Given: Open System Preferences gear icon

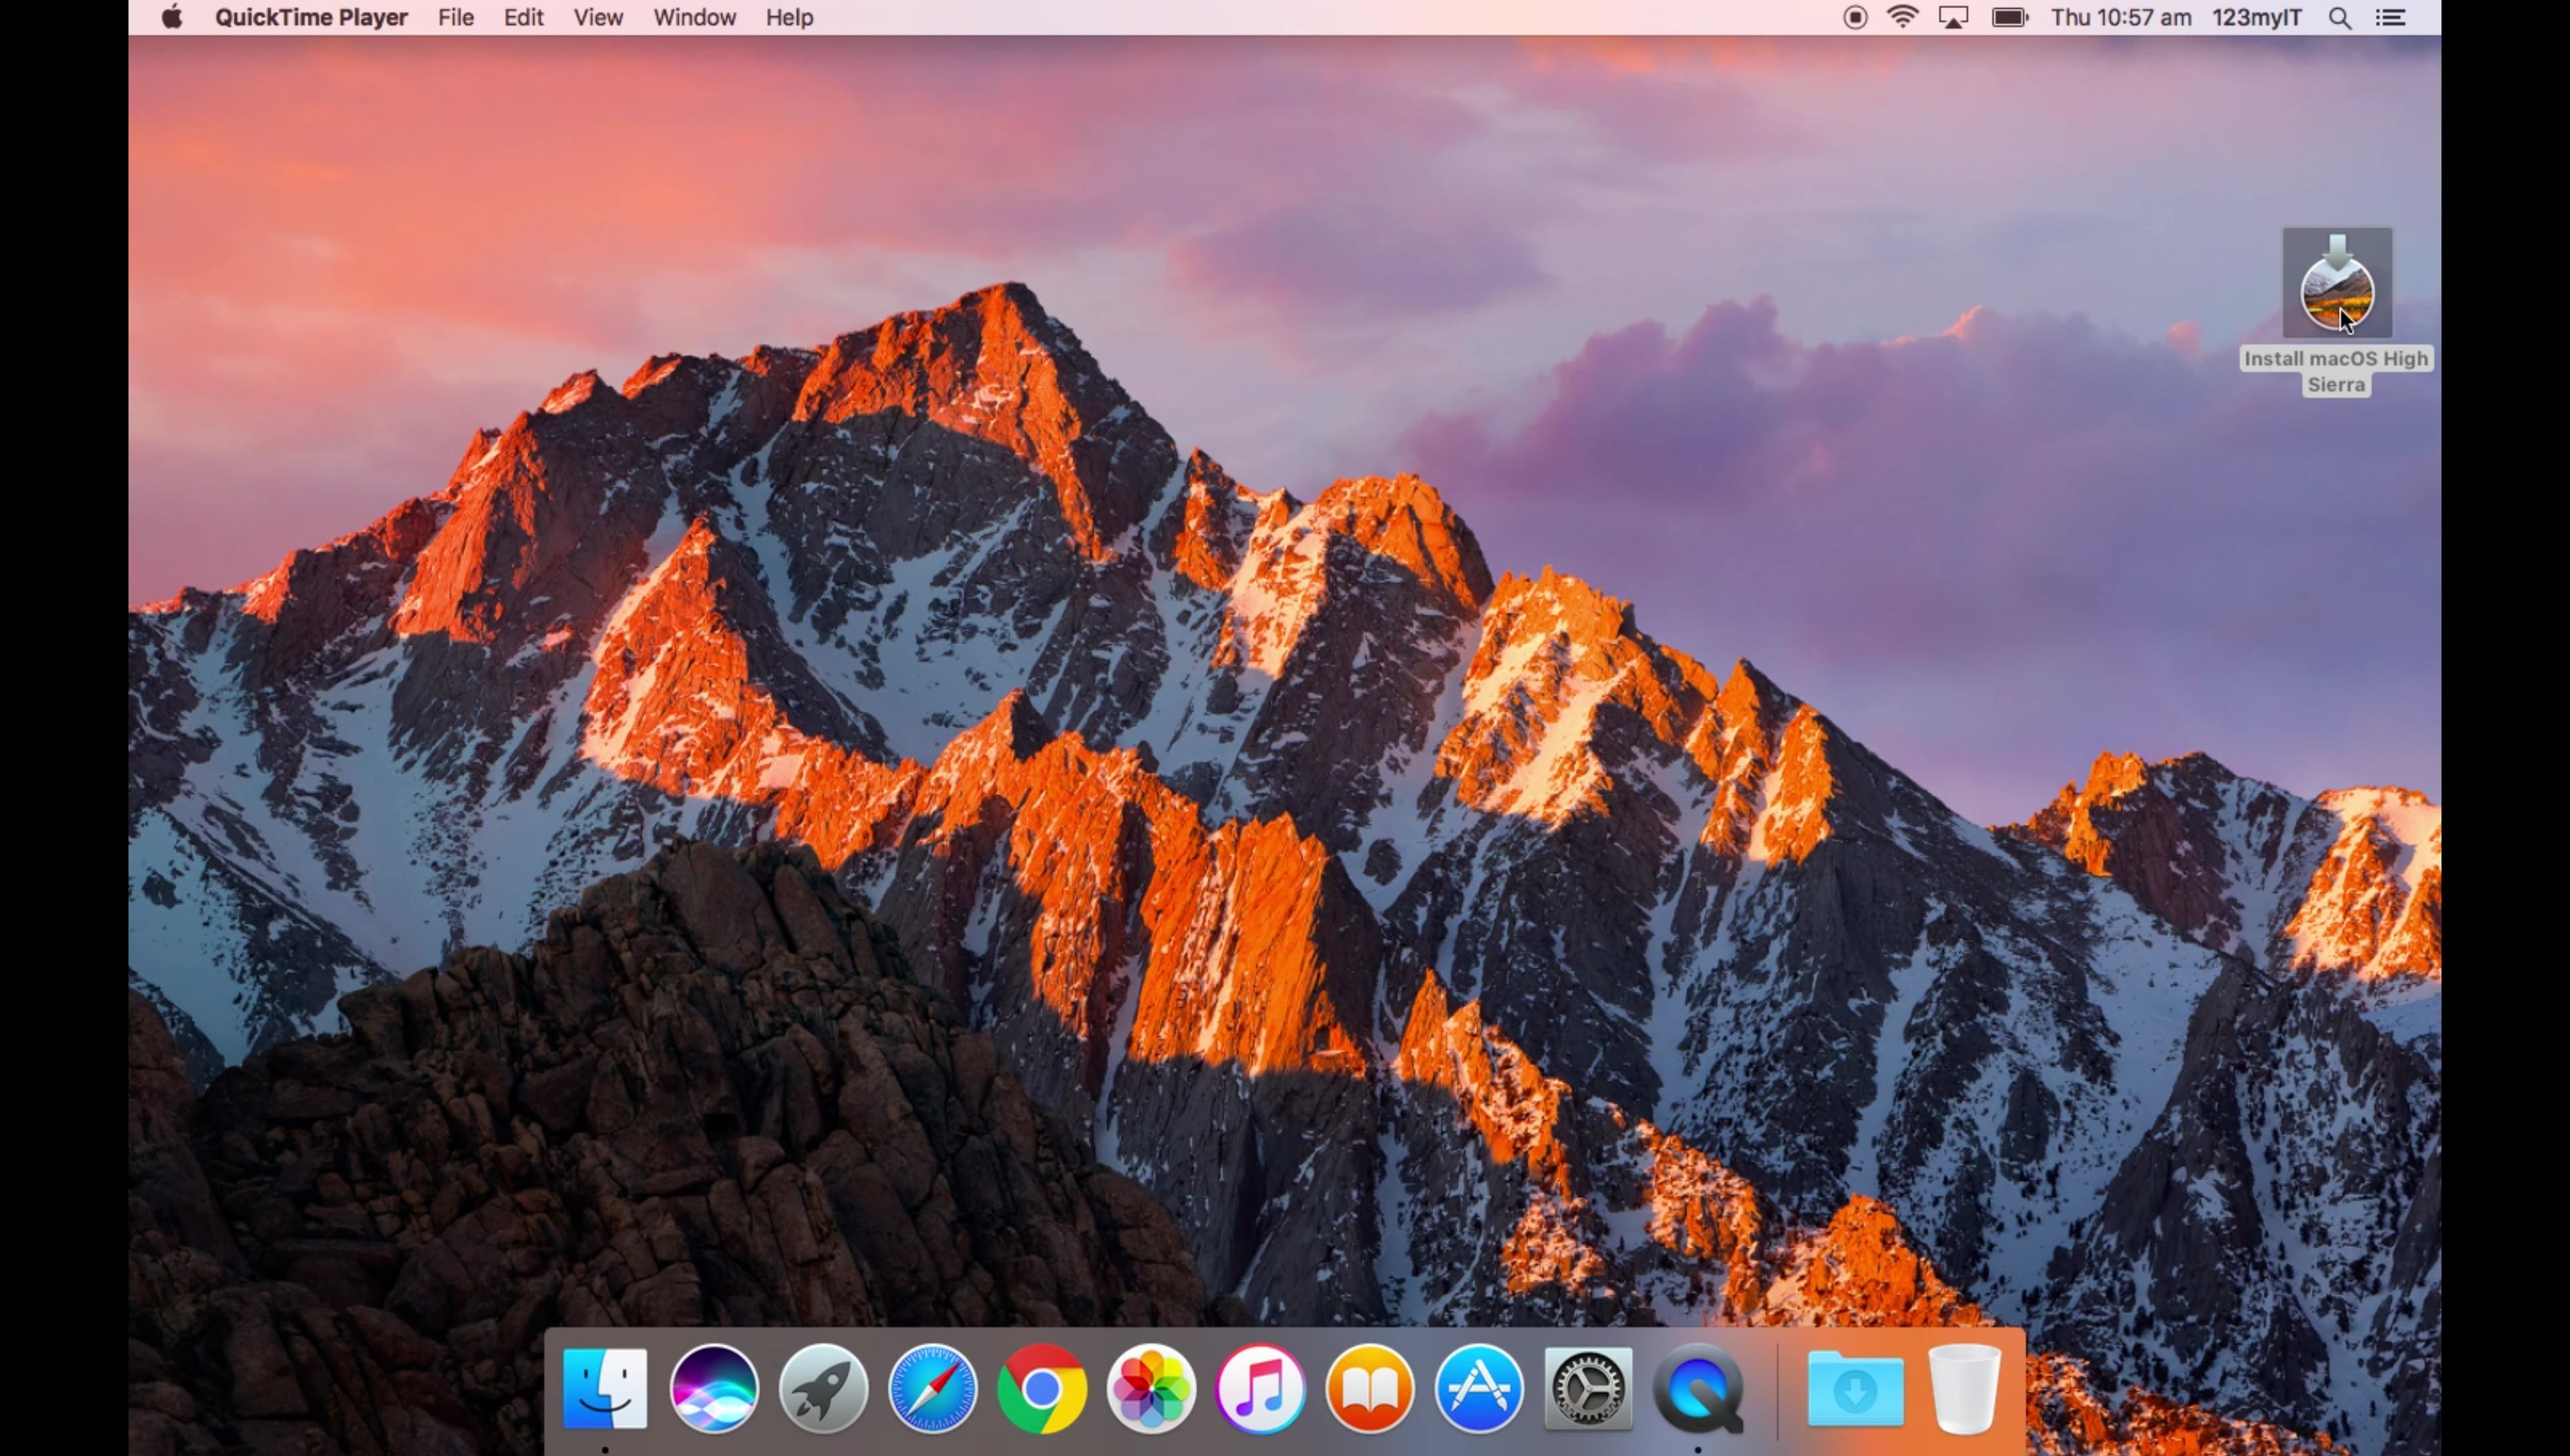Looking at the screenshot, I should [1588, 1388].
